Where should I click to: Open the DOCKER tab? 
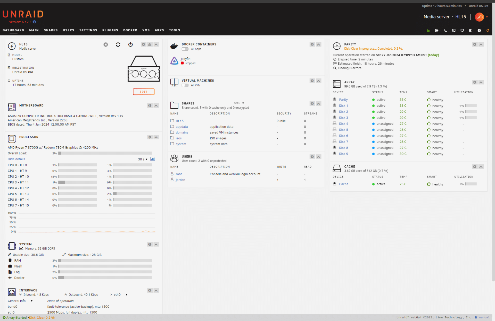tap(130, 30)
